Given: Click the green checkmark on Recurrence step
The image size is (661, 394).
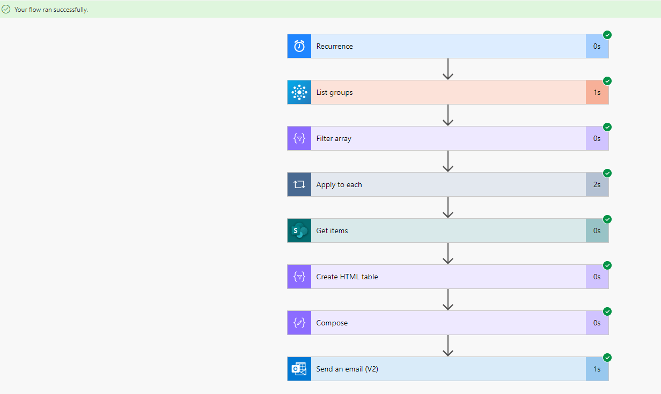Looking at the screenshot, I should click(x=607, y=35).
